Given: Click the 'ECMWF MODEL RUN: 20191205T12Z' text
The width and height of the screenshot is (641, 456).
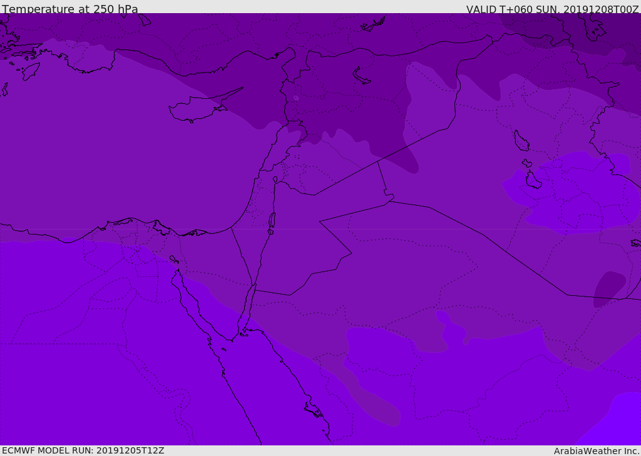Looking at the screenshot, I should tap(83, 450).
